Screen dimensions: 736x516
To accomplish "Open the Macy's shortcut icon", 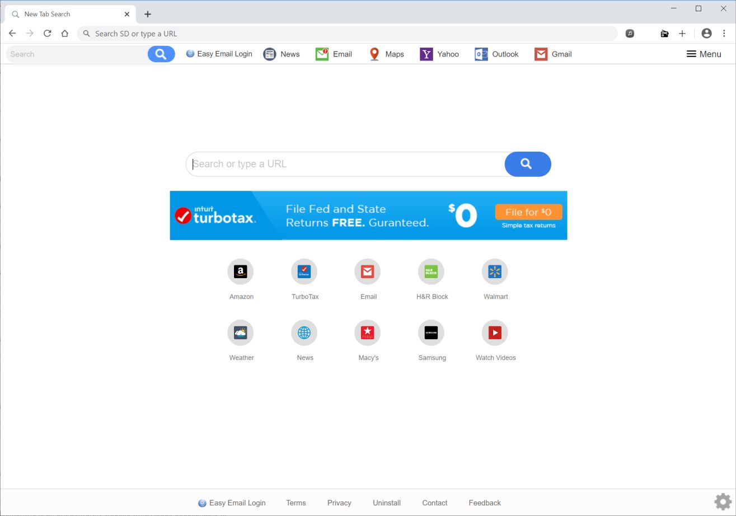I will (x=368, y=332).
